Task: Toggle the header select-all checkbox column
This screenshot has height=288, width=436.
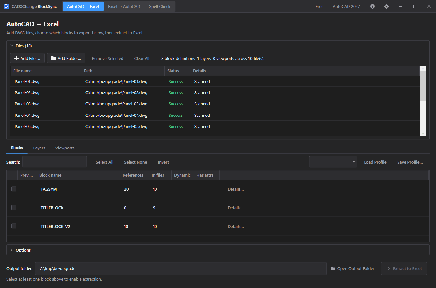Action: coord(13,175)
